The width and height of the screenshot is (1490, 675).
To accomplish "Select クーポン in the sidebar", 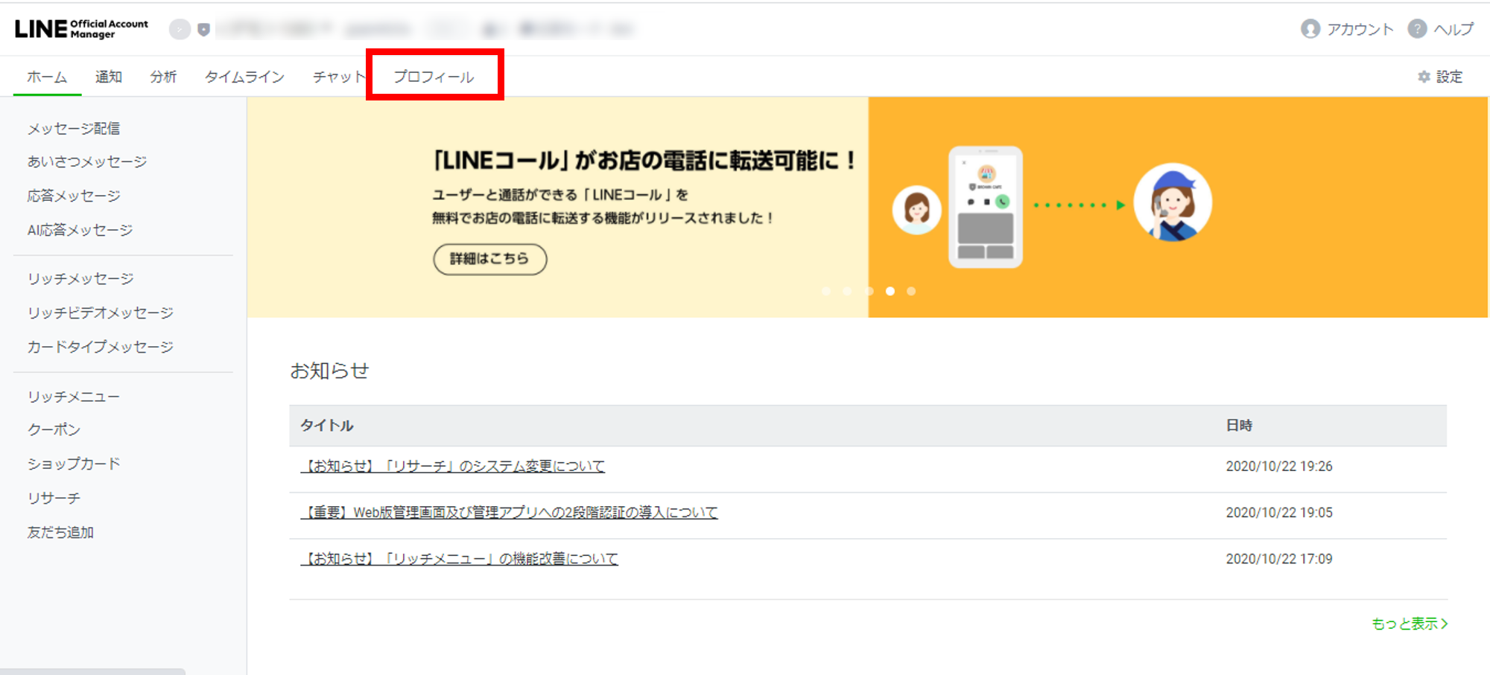I will [54, 429].
